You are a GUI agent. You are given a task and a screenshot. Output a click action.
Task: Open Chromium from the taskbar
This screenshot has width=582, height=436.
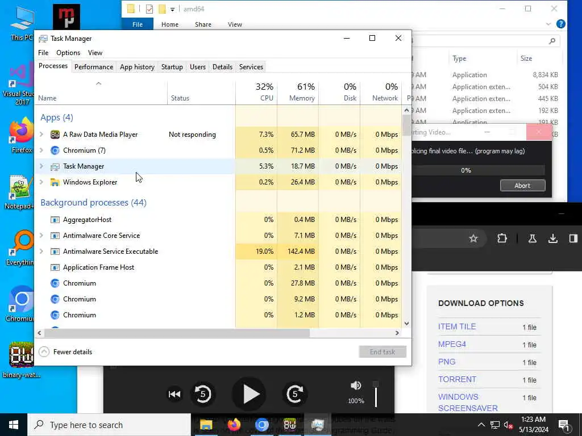261,425
